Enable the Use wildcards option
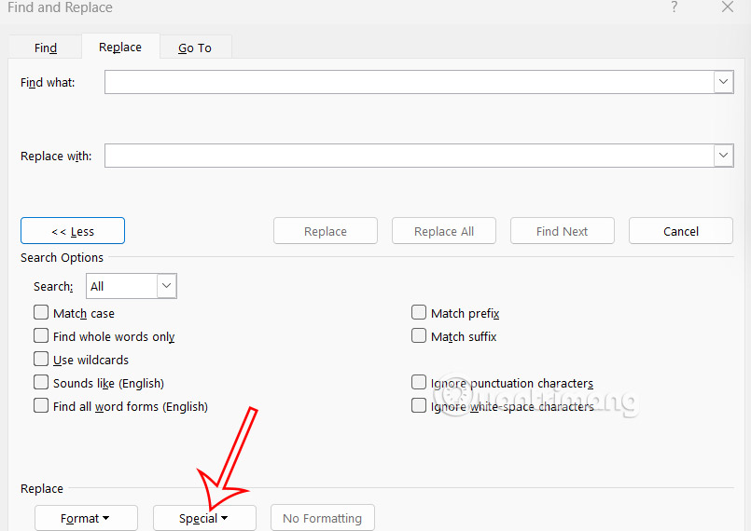Viewport: 751px width, 531px height. click(x=41, y=360)
